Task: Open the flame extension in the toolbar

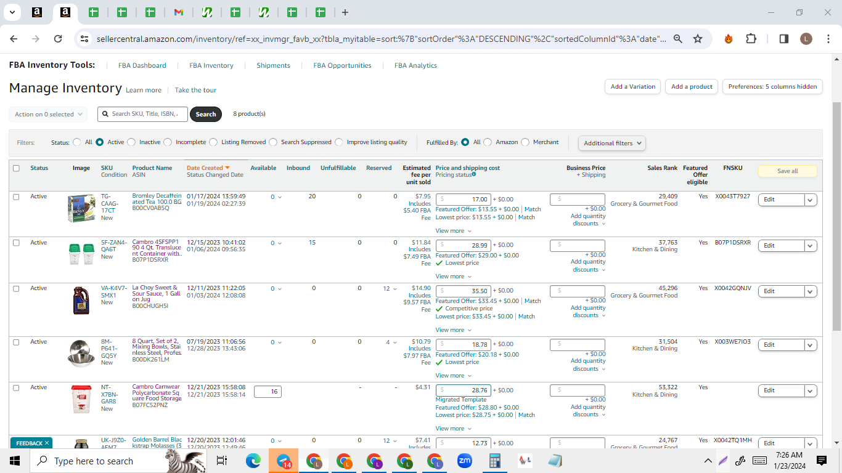Action: tap(729, 39)
